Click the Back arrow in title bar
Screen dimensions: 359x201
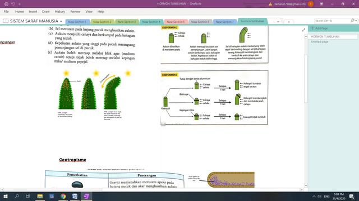(x=6, y=4)
